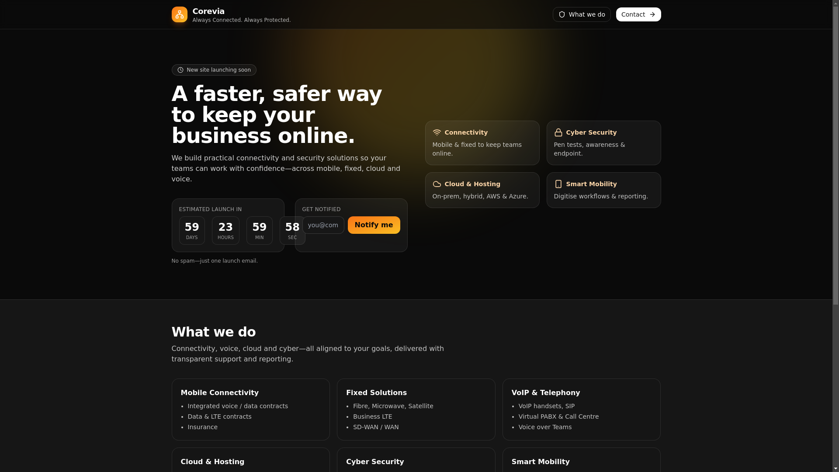Click the lock icon on Cyber Security card

click(x=558, y=132)
